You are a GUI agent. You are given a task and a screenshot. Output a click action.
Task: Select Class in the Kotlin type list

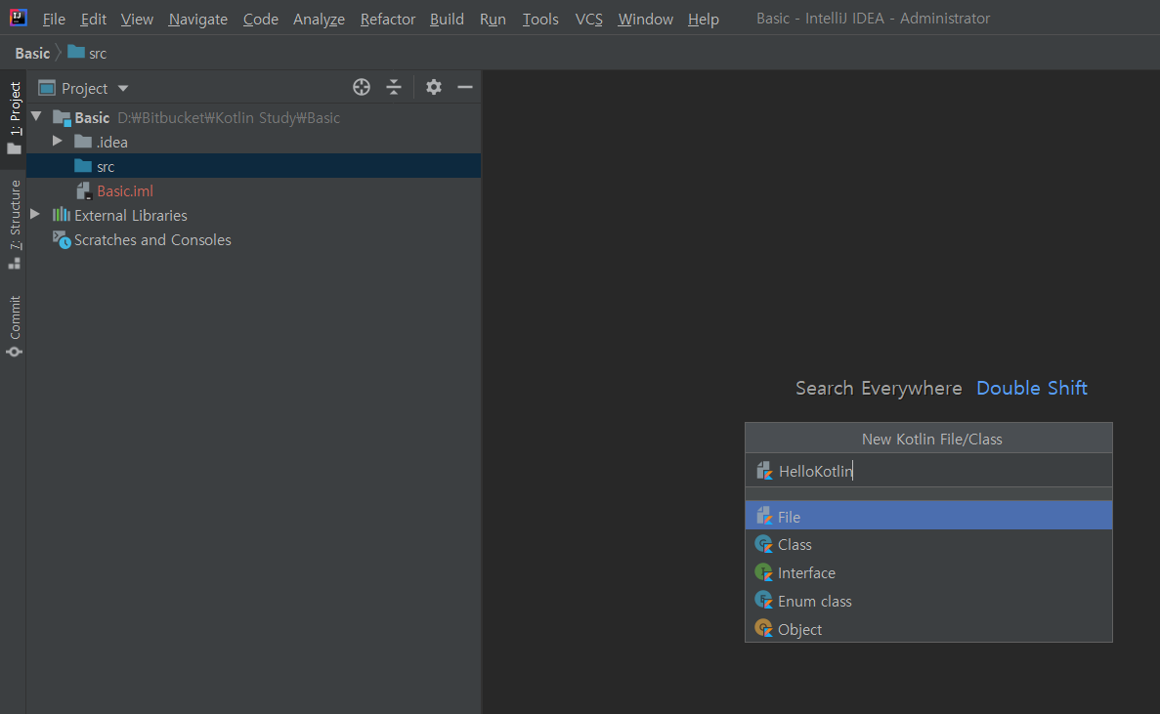[928, 544]
